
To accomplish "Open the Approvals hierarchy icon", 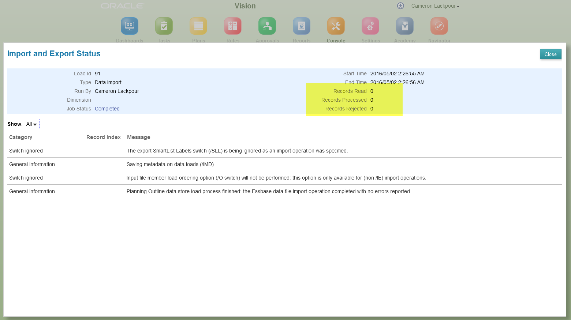I will click(x=267, y=26).
